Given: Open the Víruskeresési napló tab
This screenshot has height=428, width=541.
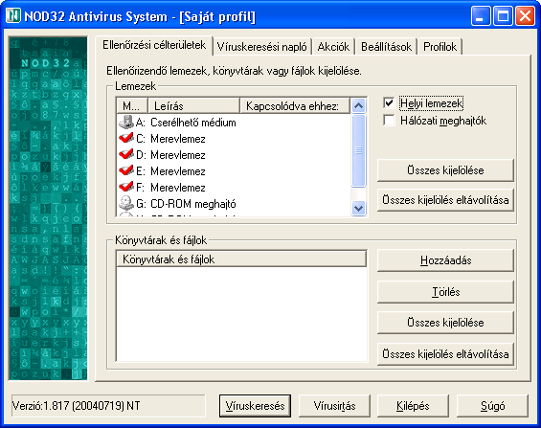Looking at the screenshot, I should (261, 47).
